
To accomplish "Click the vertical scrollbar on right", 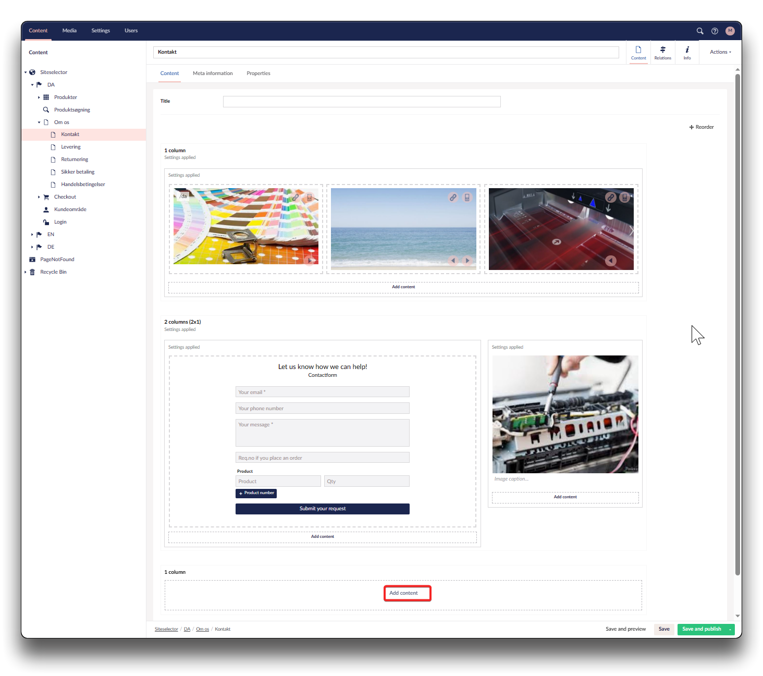I will [x=737, y=323].
